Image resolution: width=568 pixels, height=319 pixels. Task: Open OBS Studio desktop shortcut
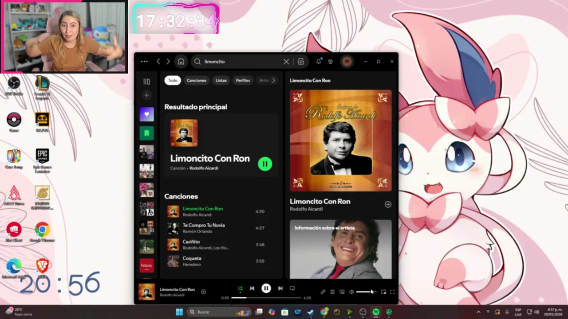14,86
